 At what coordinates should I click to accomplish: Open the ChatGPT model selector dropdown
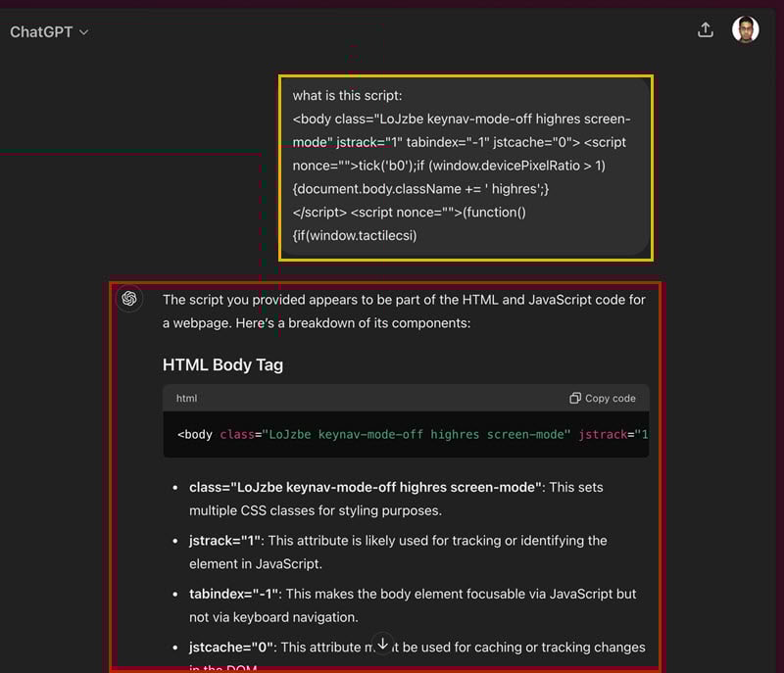tap(49, 32)
